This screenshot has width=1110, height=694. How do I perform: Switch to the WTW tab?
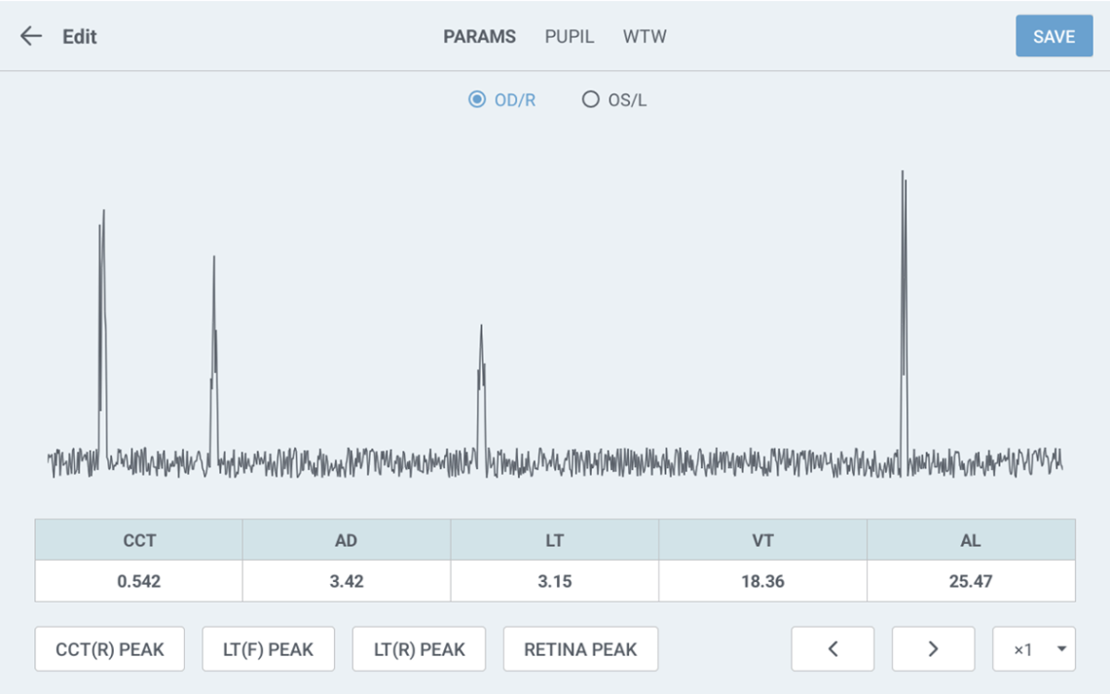[645, 37]
